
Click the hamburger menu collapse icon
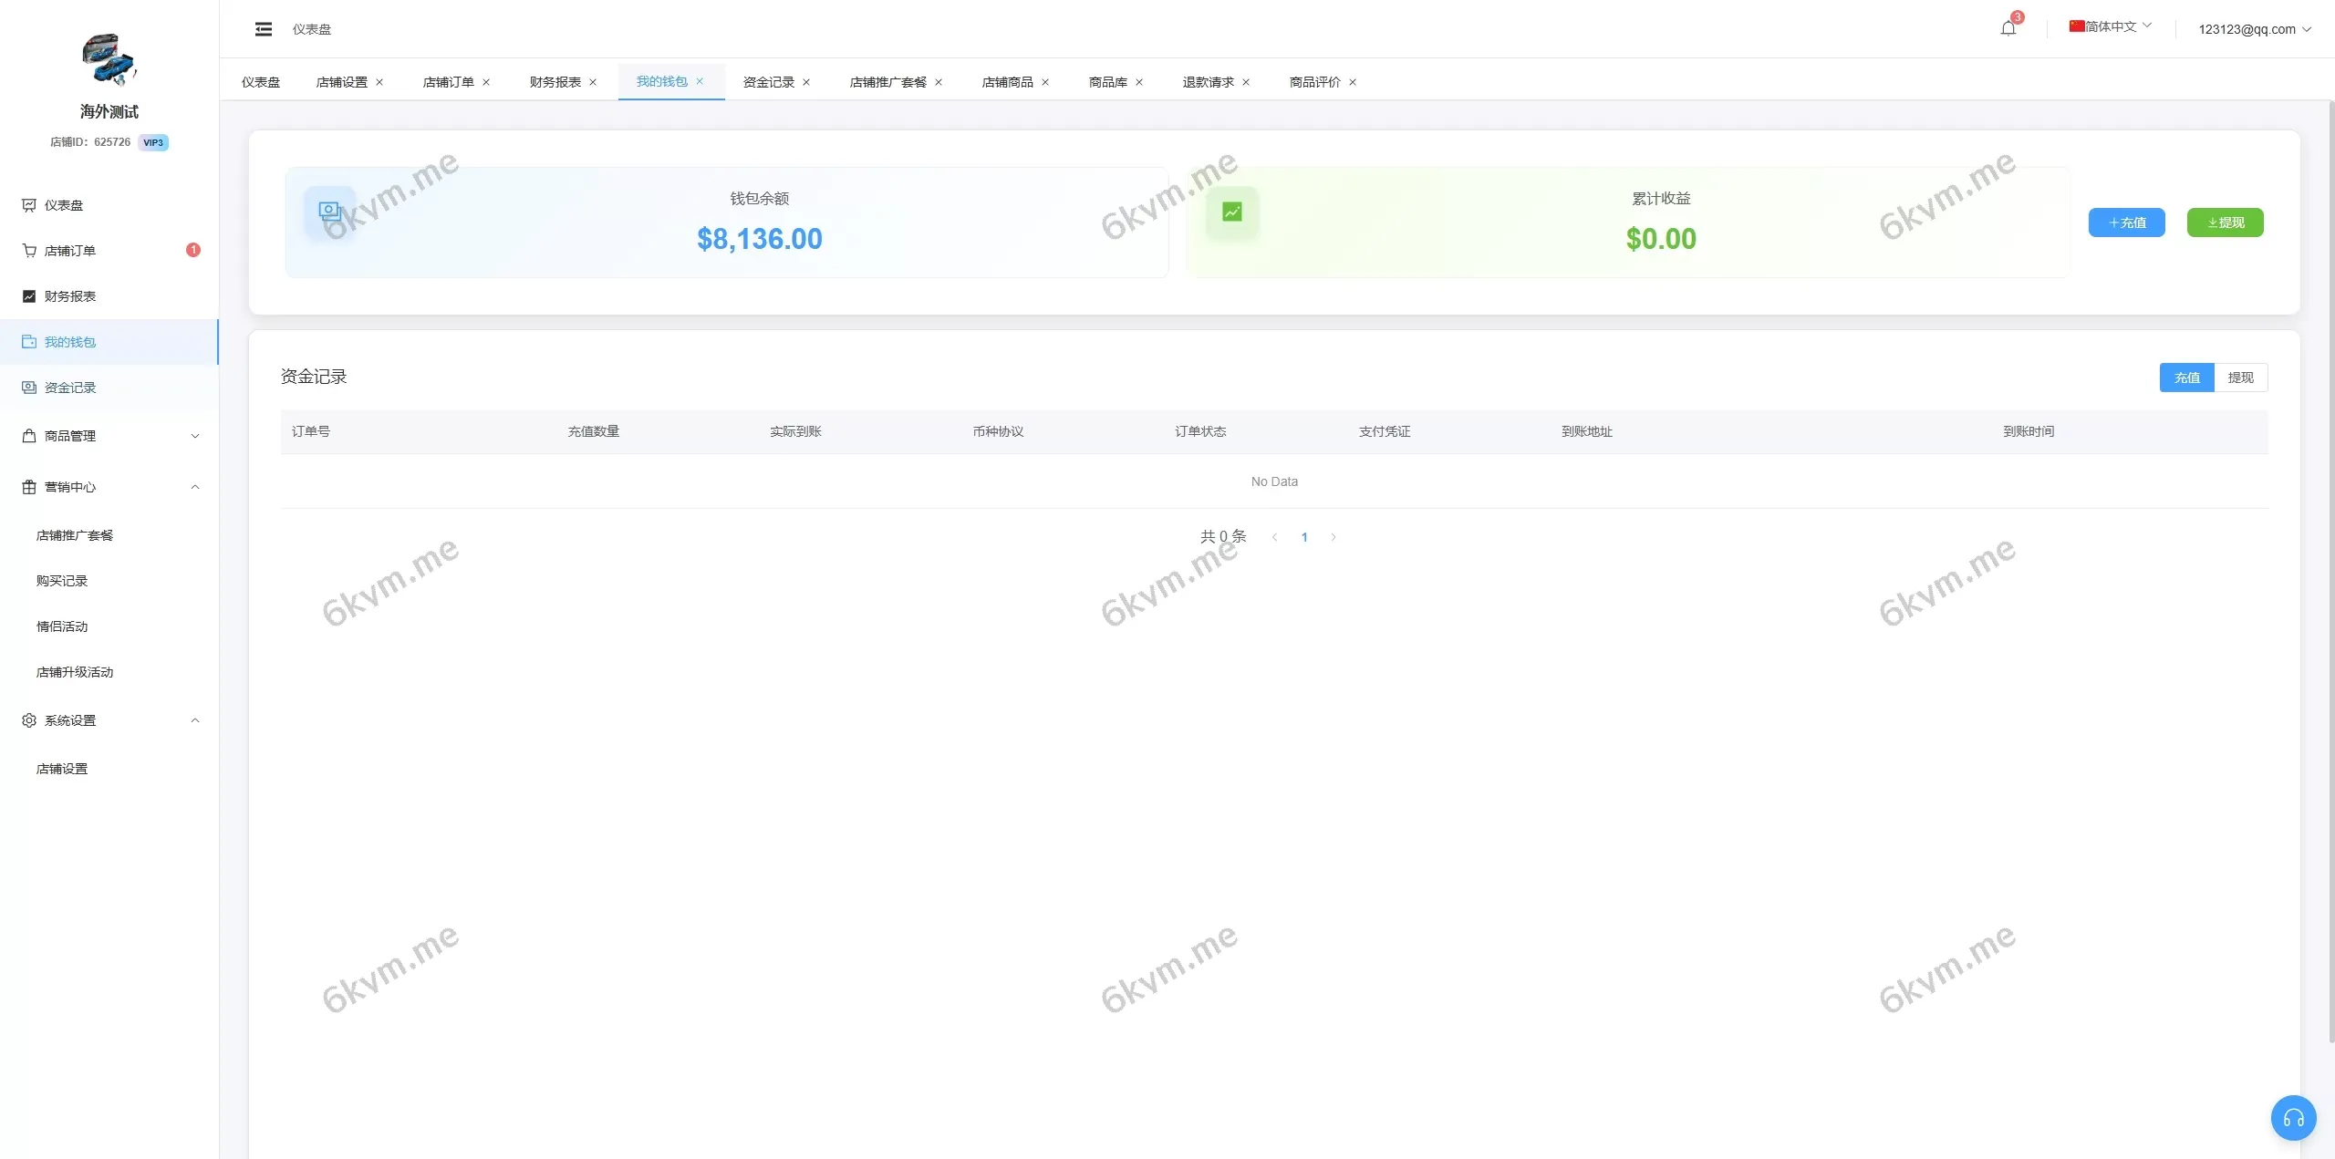[x=264, y=29]
